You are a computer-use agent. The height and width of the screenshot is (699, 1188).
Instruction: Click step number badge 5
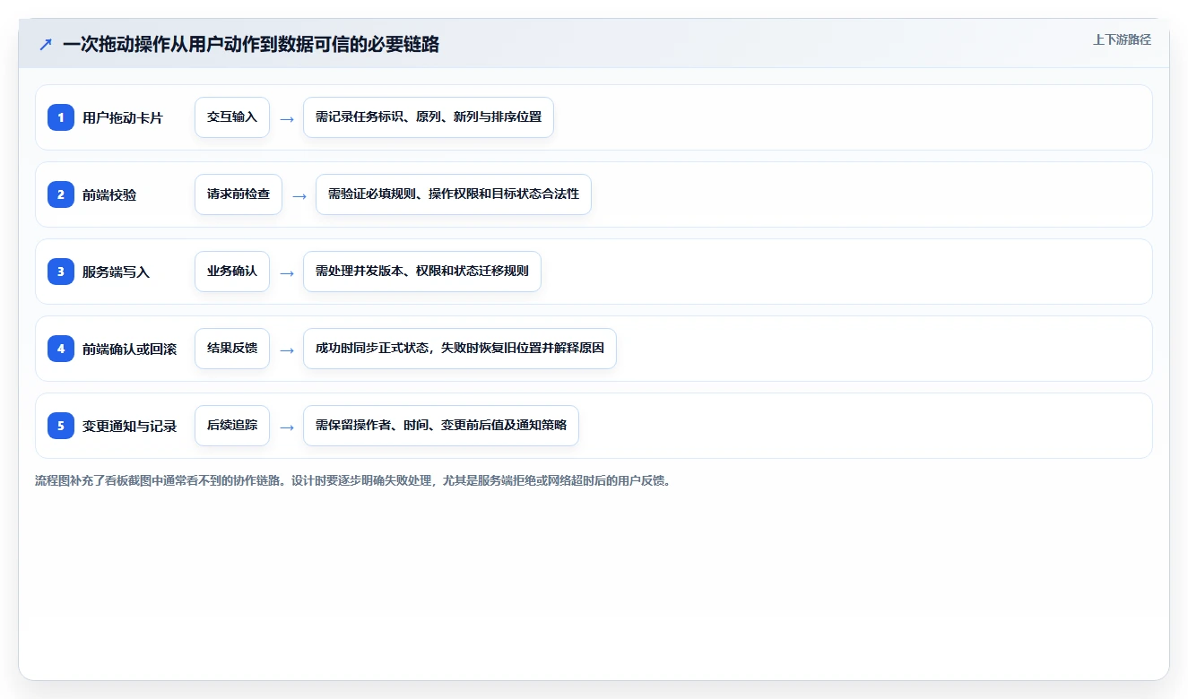coord(61,426)
